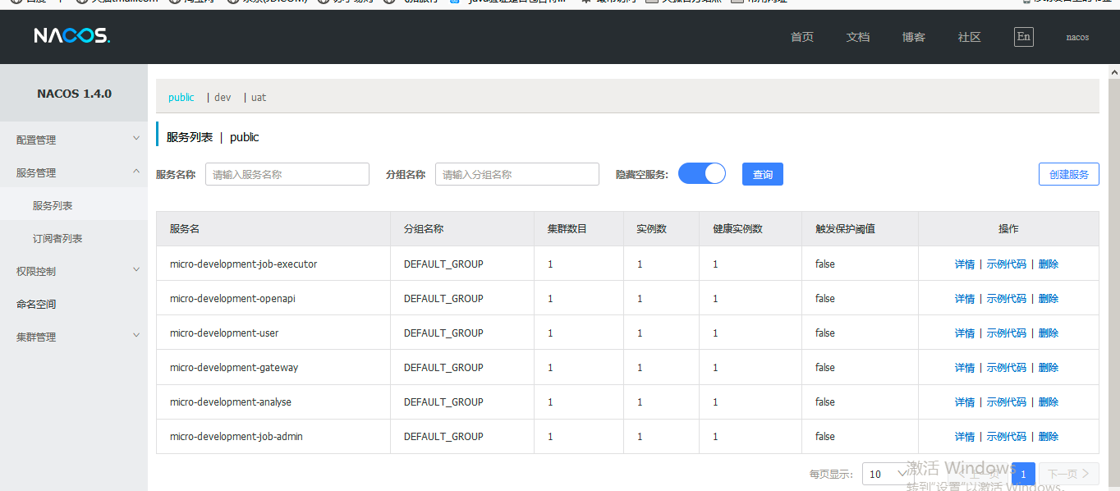
Task: Select the public namespace tab
Action: click(x=181, y=97)
